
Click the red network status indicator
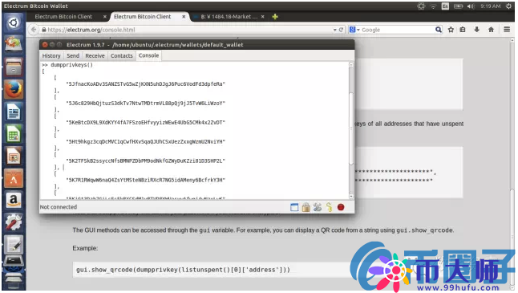pyautogui.click(x=341, y=207)
